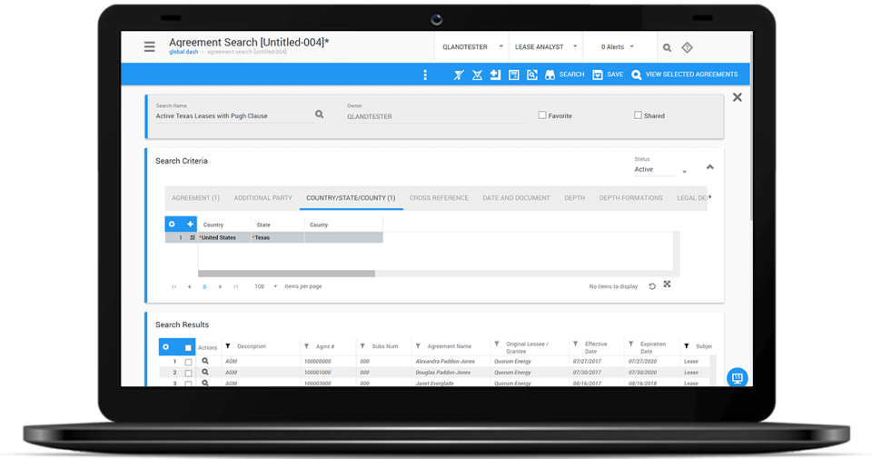Click the filter icon on Effective Date column
This screenshot has height=459, width=872.
pos(576,344)
